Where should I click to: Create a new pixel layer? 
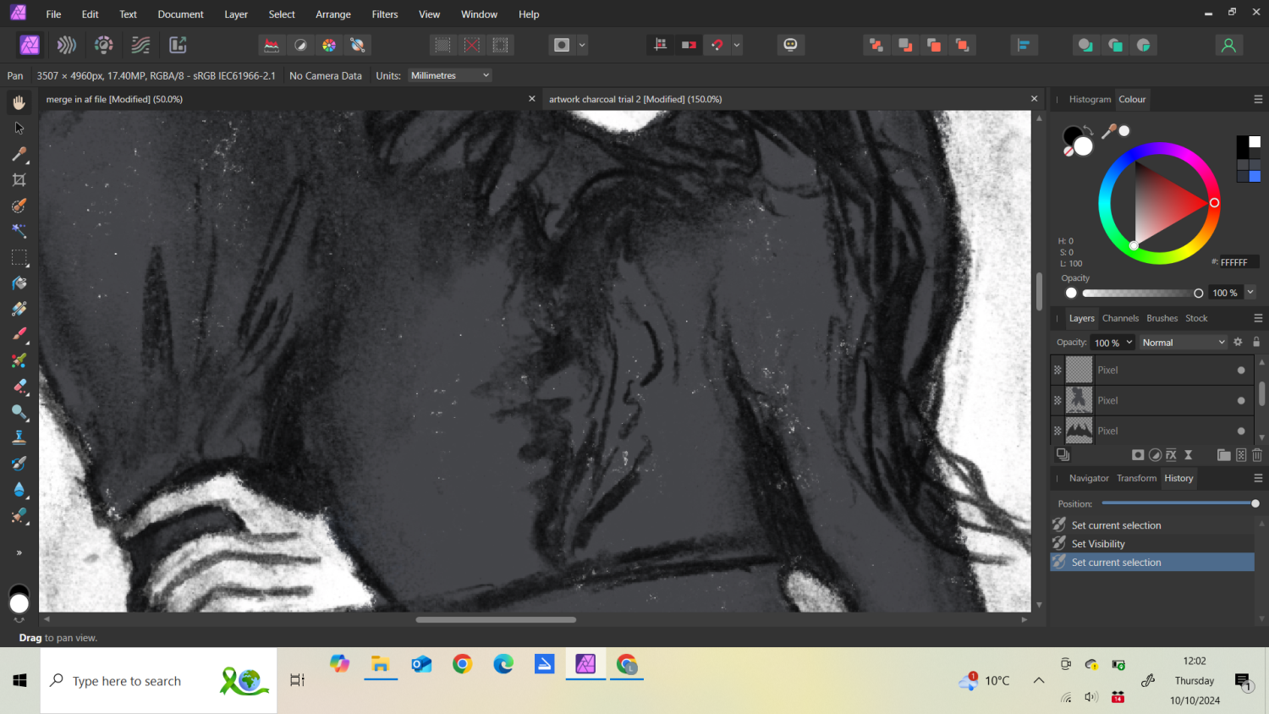click(1240, 454)
